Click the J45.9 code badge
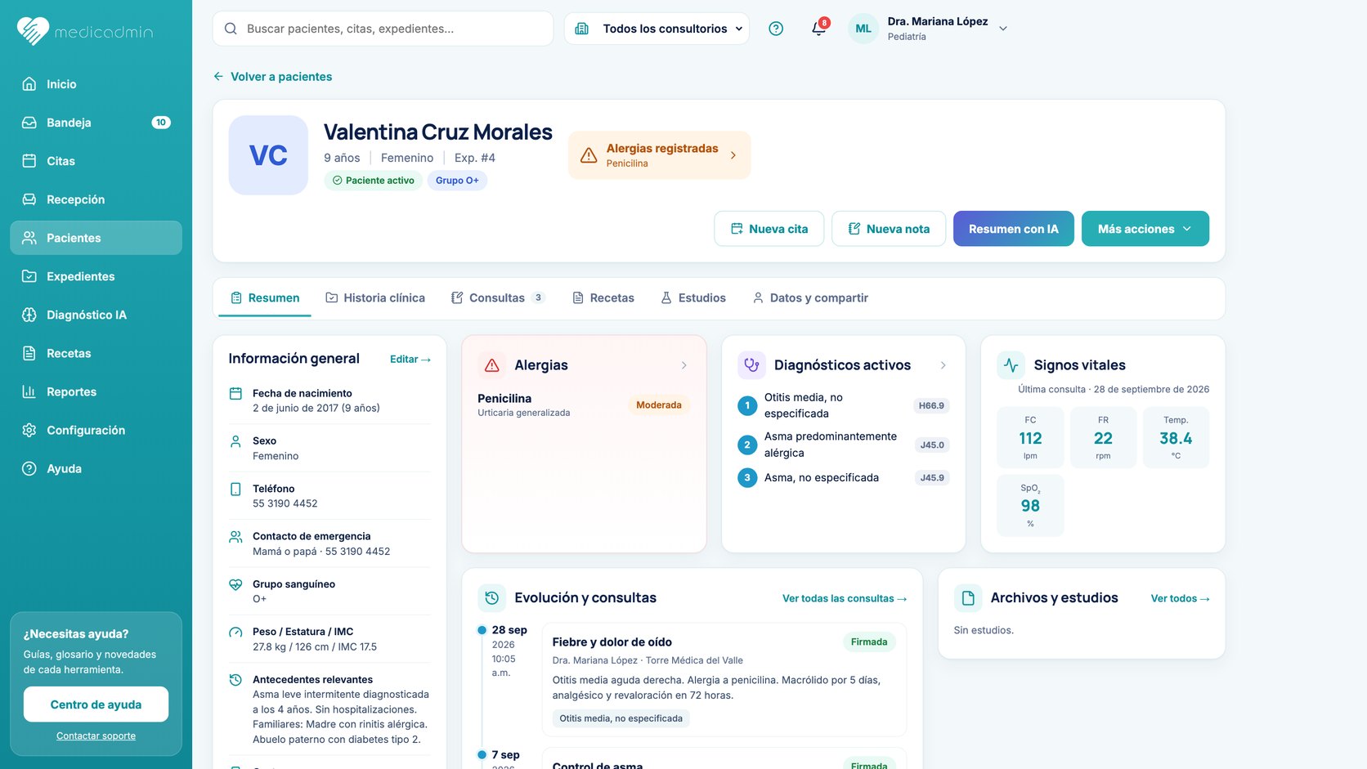Image resolution: width=1367 pixels, height=769 pixels. pos(932,478)
